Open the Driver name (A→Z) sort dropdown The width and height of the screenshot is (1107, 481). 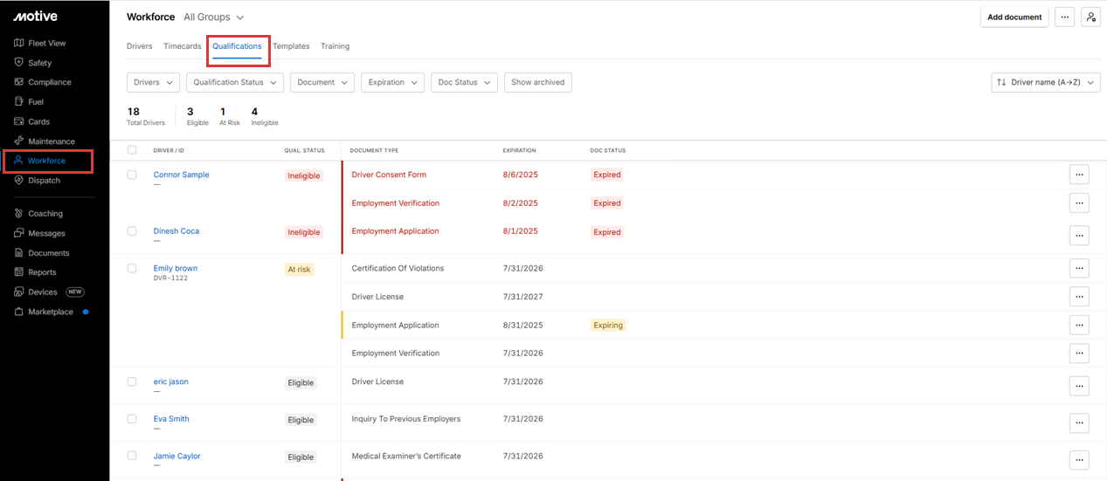[x=1045, y=82]
